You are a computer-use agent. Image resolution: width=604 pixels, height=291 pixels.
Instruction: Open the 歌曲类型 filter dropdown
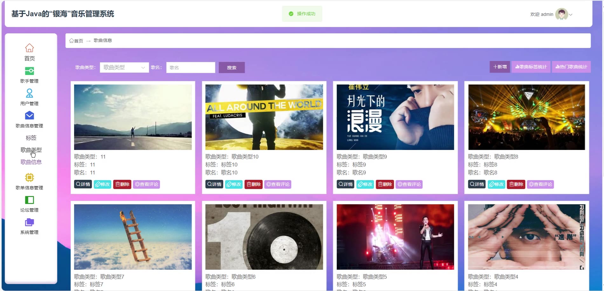(x=124, y=67)
